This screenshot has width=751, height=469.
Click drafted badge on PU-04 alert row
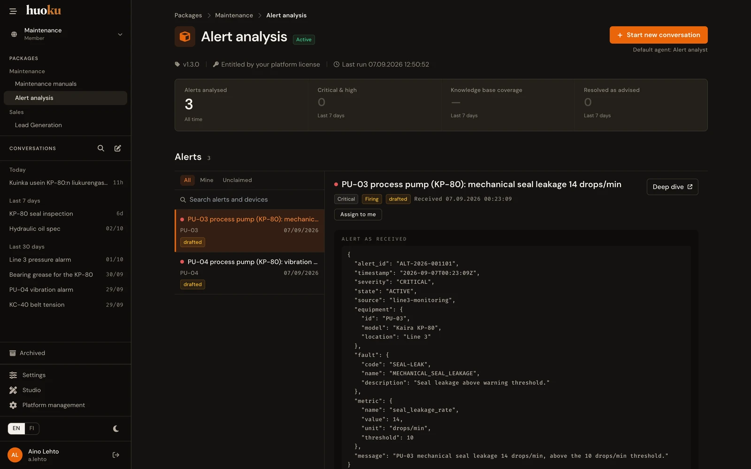(x=192, y=285)
